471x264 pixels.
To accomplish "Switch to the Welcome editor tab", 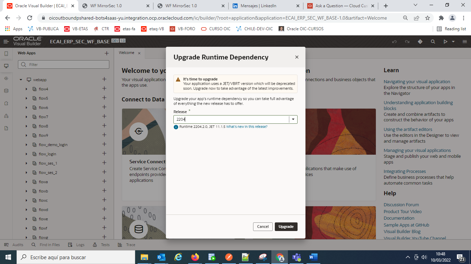I will (x=127, y=53).
